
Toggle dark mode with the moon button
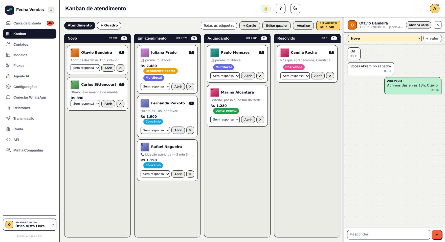[x=295, y=9]
